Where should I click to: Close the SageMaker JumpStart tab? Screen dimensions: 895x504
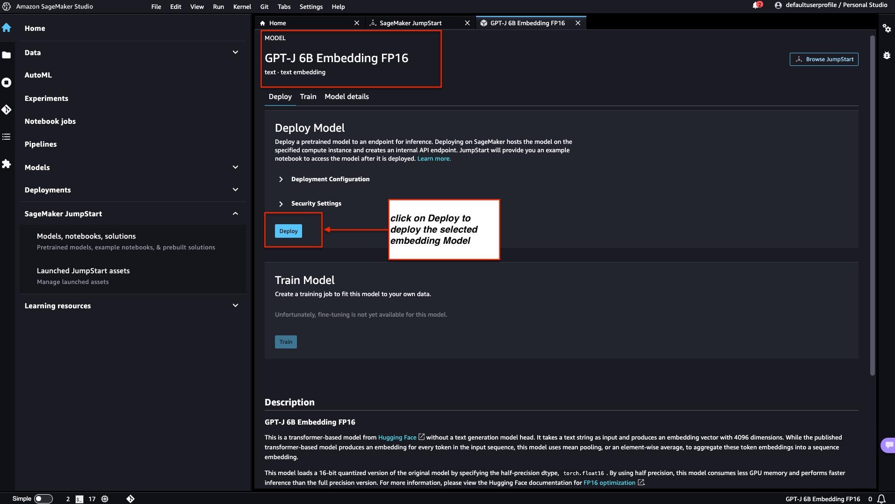[467, 23]
